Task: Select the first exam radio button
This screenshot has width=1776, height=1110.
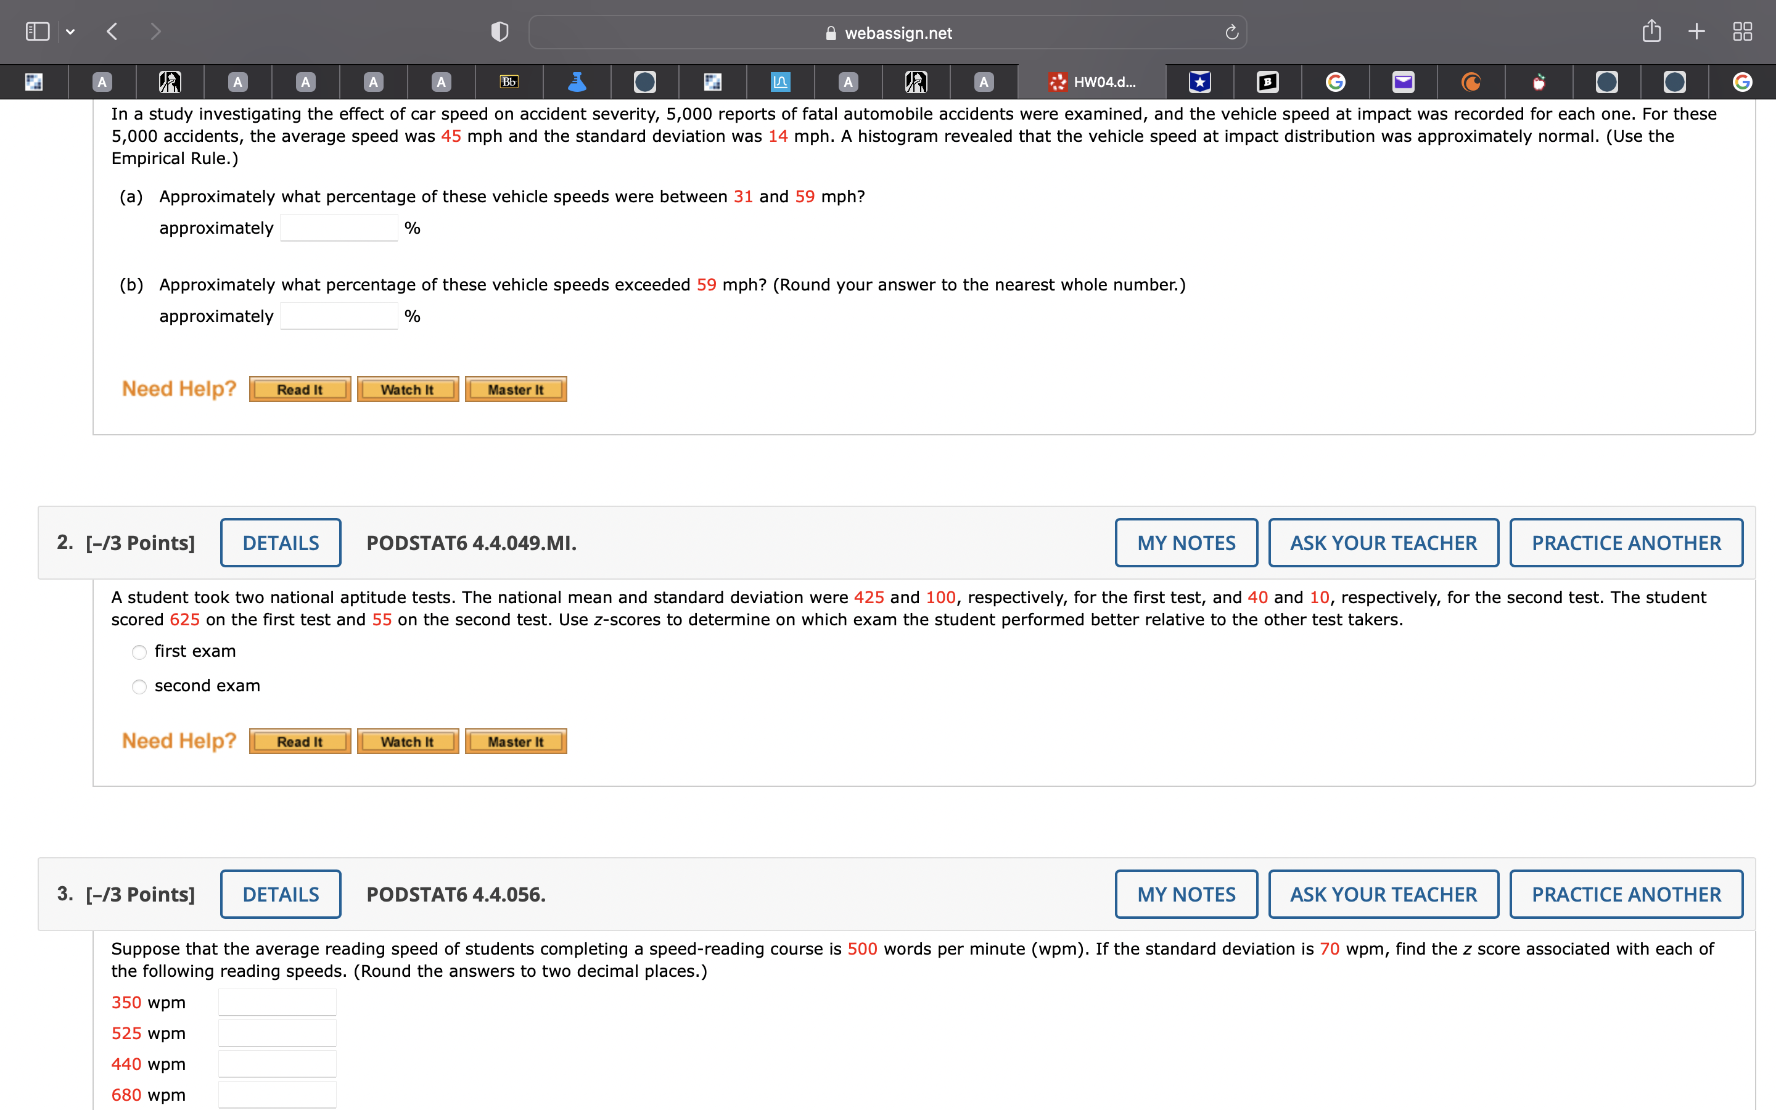Action: point(139,652)
